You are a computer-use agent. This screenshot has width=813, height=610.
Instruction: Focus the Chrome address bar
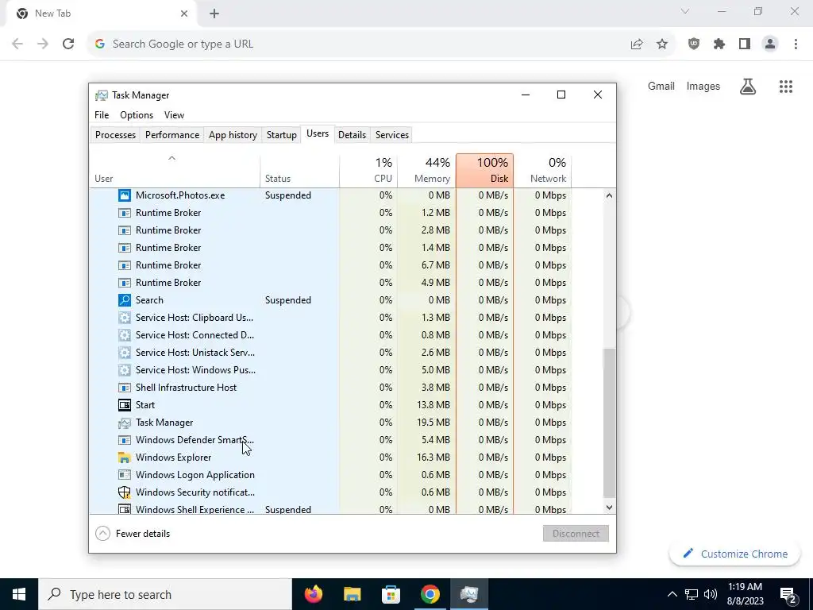pos(363,44)
